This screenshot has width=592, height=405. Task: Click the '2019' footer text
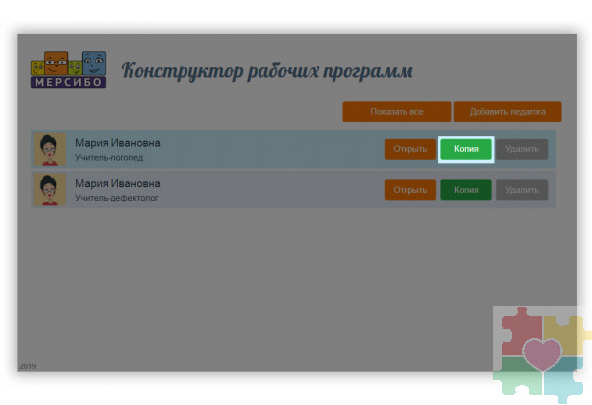pyautogui.click(x=27, y=366)
